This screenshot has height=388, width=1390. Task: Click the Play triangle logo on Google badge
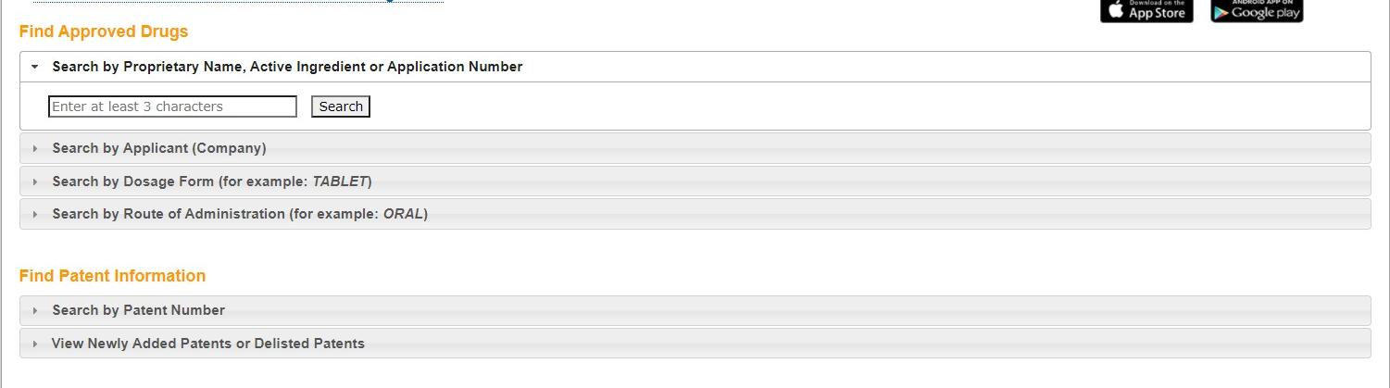click(x=1221, y=11)
